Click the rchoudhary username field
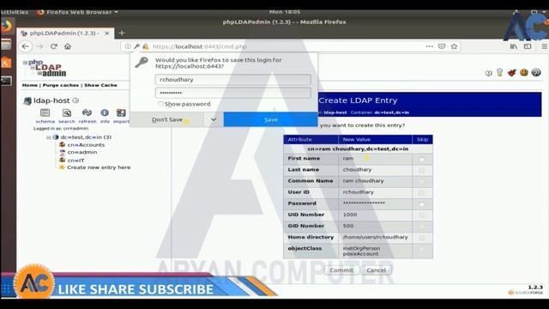The width and height of the screenshot is (549, 309). click(232, 80)
